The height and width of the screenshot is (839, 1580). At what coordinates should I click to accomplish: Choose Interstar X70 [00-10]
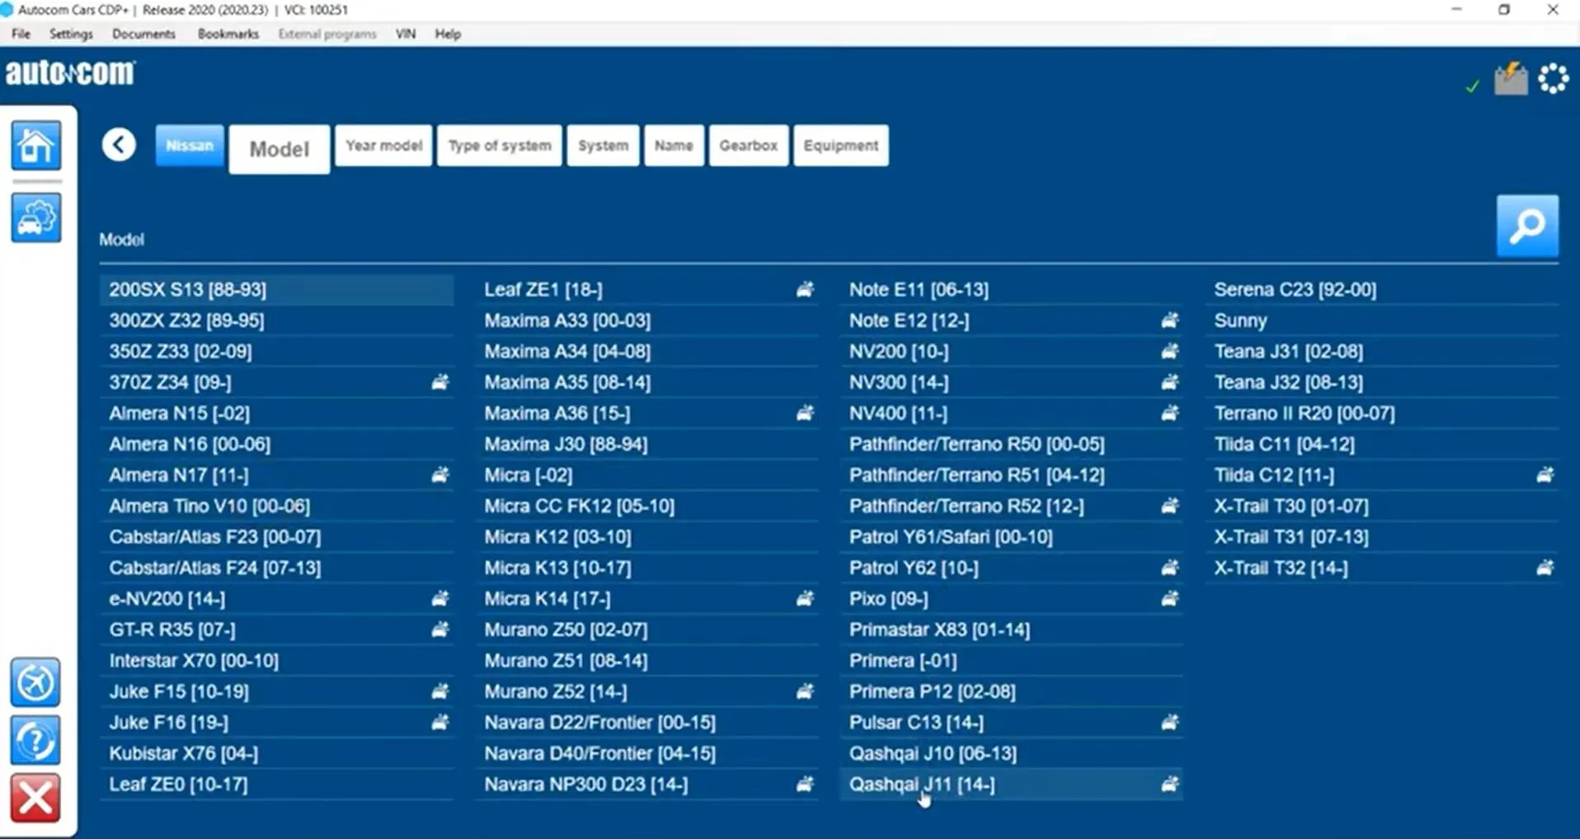[x=277, y=661]
